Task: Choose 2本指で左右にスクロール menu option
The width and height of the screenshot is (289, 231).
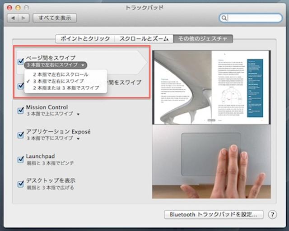Action: click(x=61, y=74)
